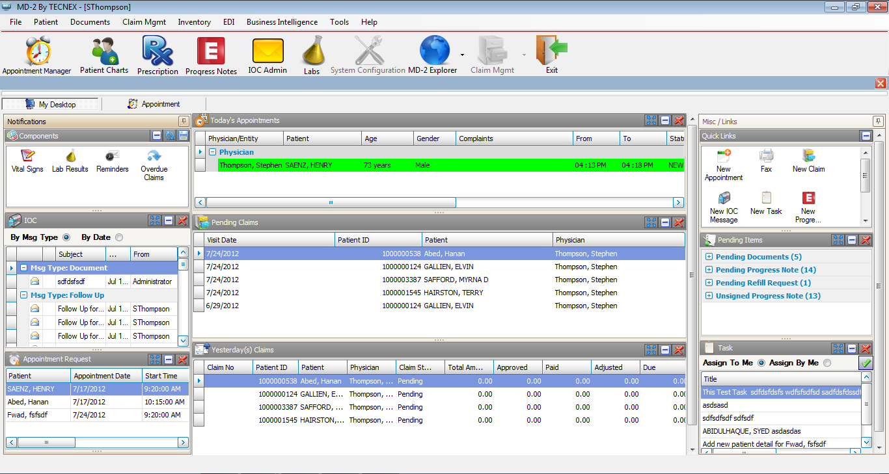Click the Fax quick link
The height and width of the screenshot is (474, 889).
pos(766,161)
